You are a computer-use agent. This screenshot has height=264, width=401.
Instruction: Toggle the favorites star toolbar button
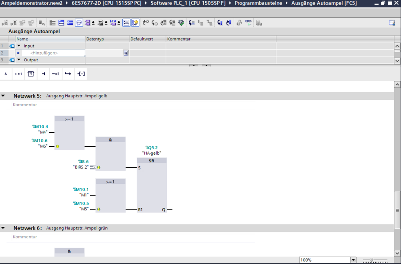coord(135,23)
